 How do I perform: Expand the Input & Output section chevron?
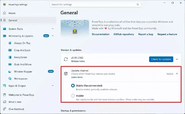(x=53, y=86)
